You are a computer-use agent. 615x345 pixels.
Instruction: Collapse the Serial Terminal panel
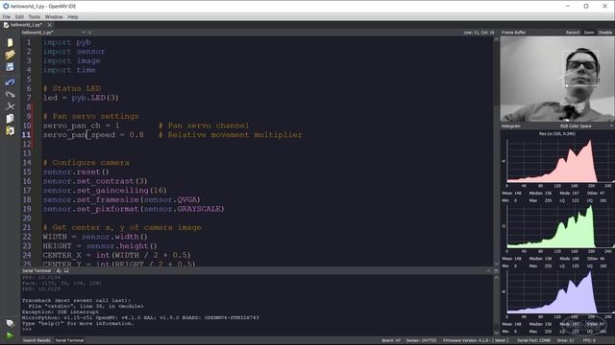[489, 270]
